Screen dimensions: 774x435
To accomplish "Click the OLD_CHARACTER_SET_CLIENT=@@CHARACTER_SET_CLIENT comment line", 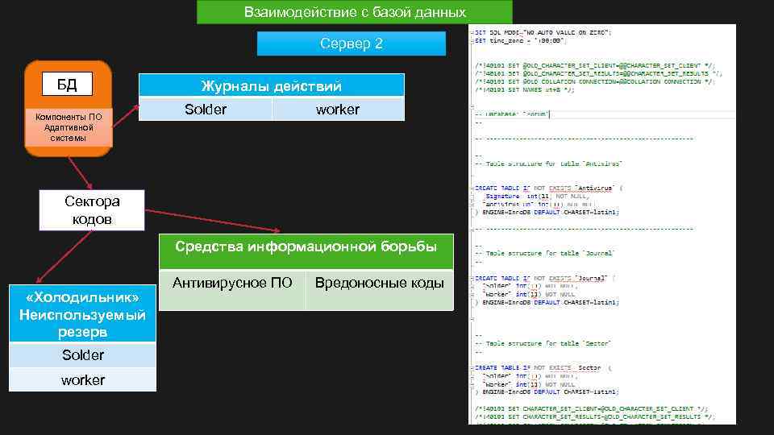I will 594,65.
